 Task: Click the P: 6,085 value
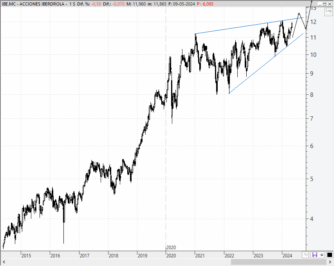[205, 4]
